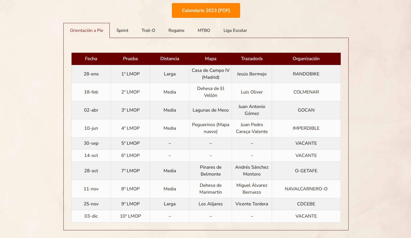Click the 9ª LMOP cell
Image resolution: width=411 pixels, height=238 pixels.
click(130, 204)
